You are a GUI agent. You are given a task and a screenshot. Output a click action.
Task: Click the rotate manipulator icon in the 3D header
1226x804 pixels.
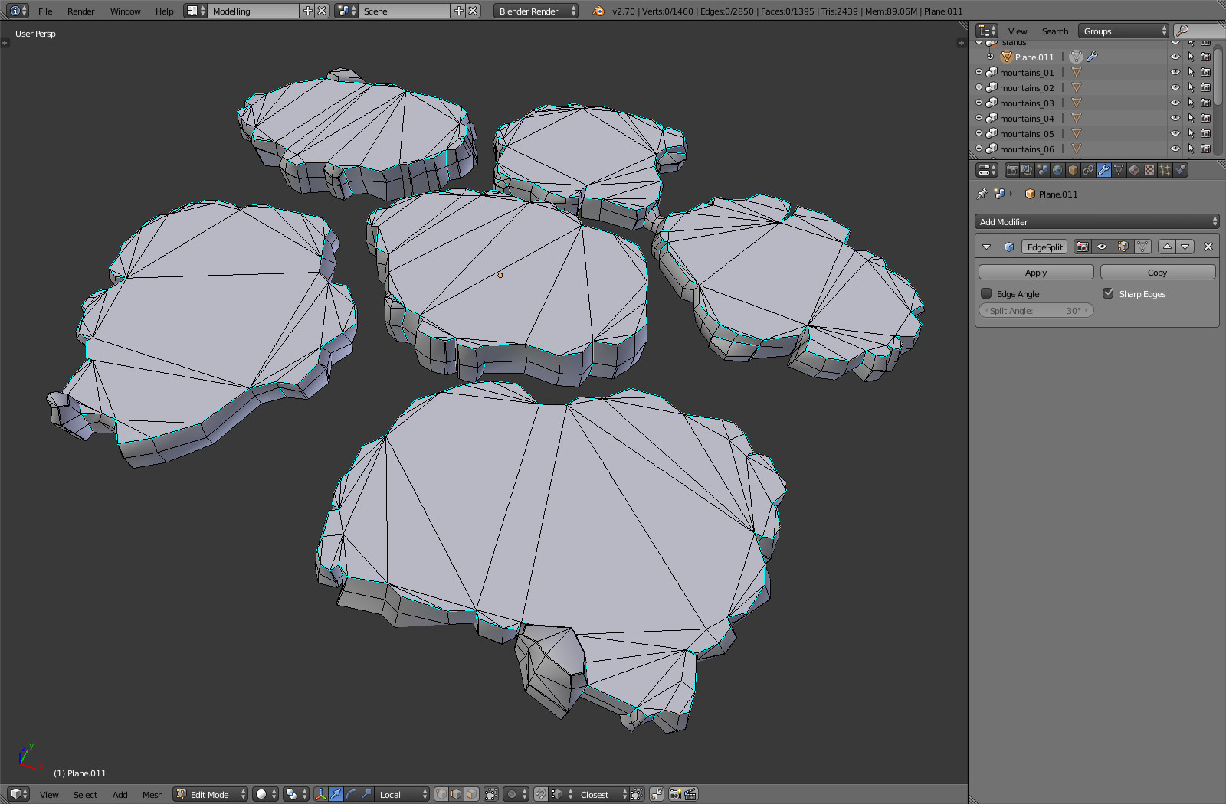click(351, 794)
